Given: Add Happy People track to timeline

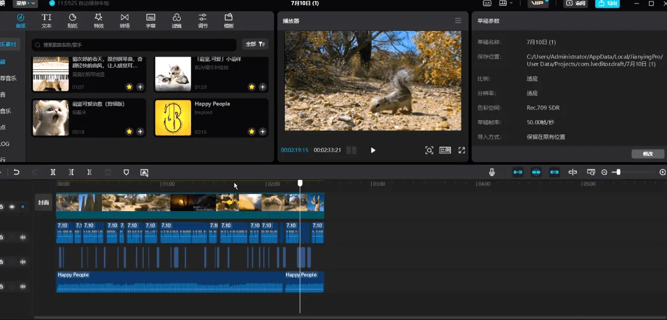Looking at the screenshot, I should [263, 132].
